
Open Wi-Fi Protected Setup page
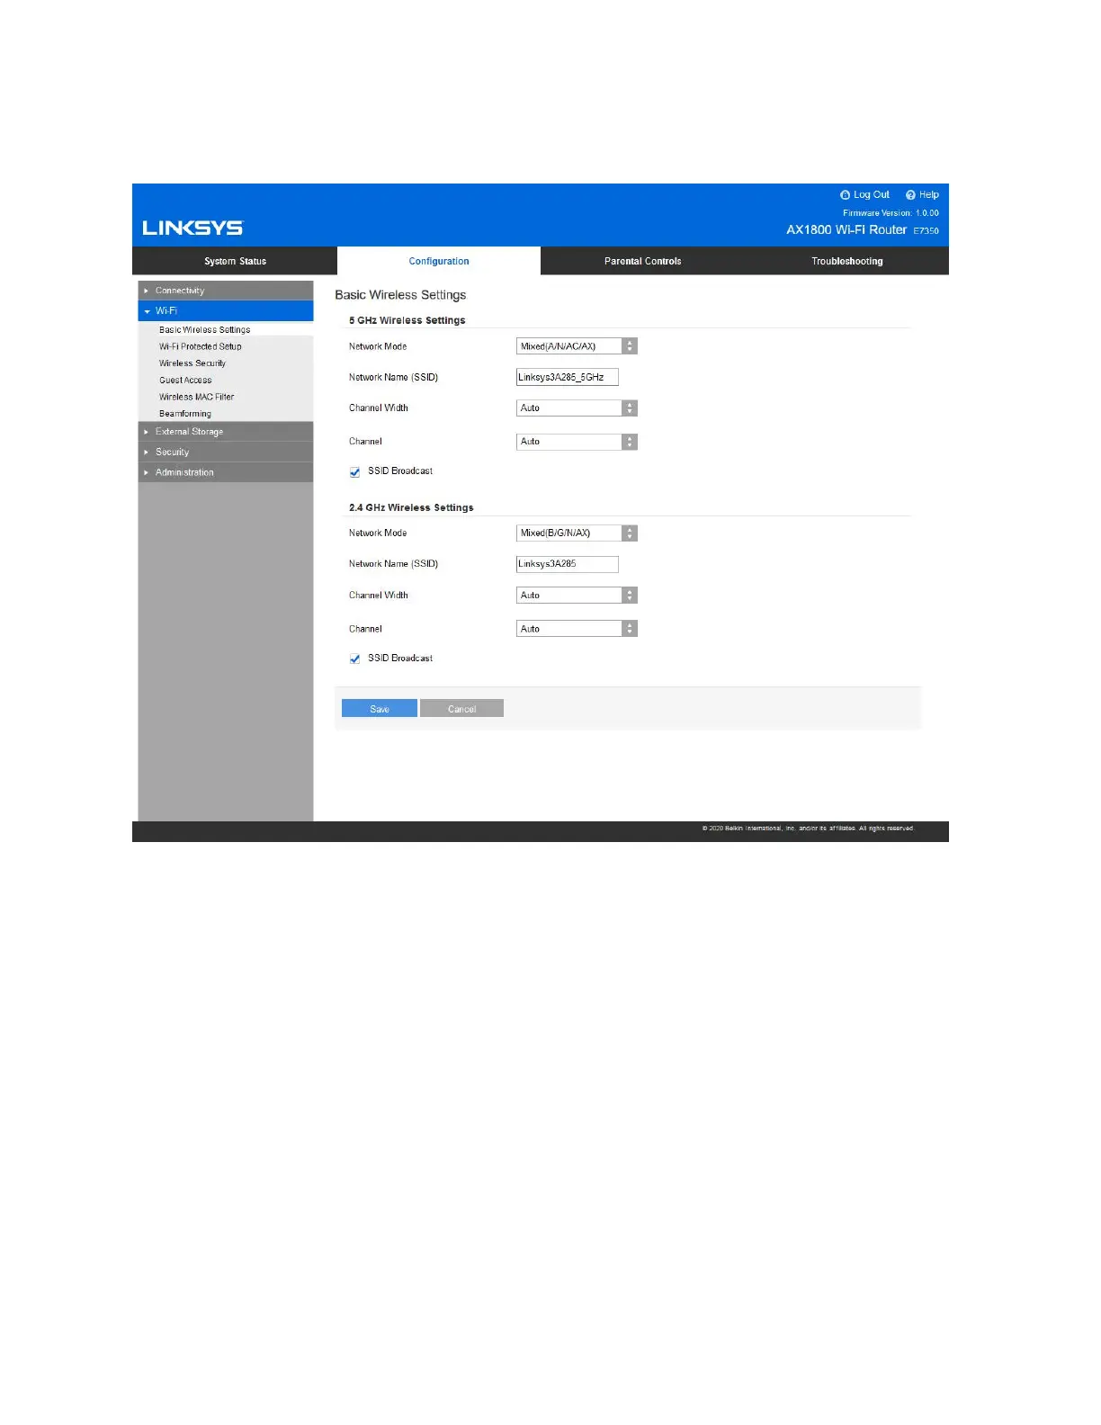[x=200, y=346]
